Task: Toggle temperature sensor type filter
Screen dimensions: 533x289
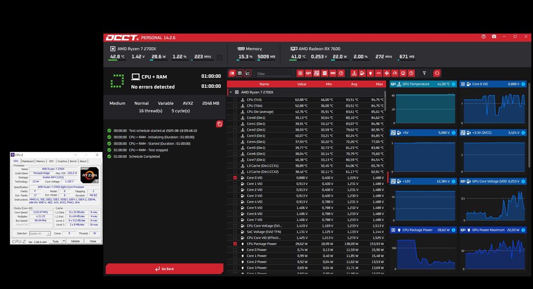Action: tap(354, 73)
